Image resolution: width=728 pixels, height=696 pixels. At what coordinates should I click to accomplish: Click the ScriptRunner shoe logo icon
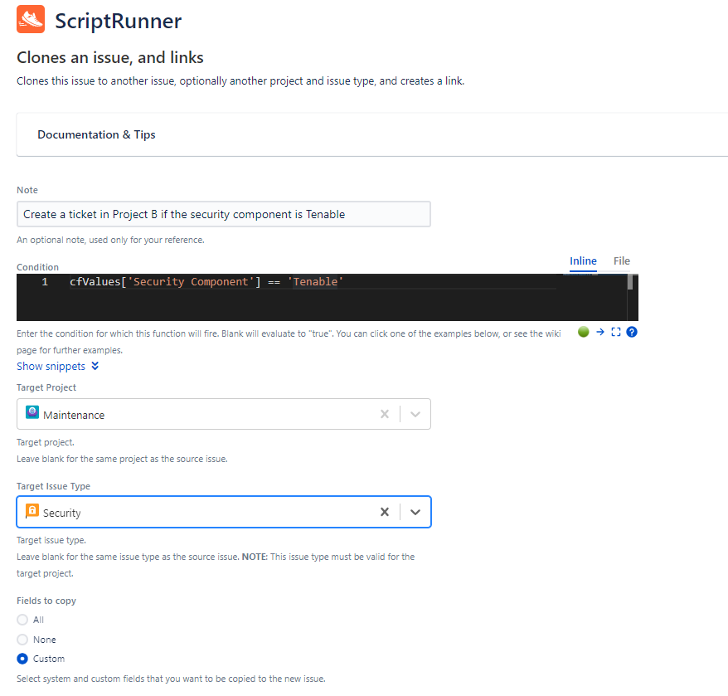click(31, 18)
